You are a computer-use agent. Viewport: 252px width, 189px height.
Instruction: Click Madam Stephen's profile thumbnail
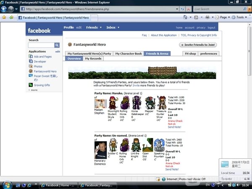(x=100, y=103)
